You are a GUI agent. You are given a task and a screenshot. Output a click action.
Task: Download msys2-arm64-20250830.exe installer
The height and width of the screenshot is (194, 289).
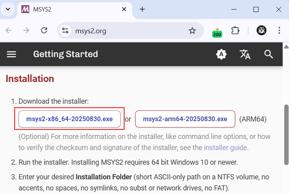(185, 119)
